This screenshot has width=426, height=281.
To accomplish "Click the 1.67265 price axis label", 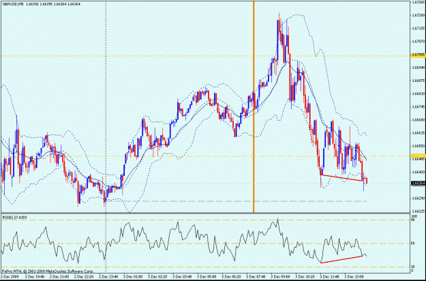I will 419,2.
